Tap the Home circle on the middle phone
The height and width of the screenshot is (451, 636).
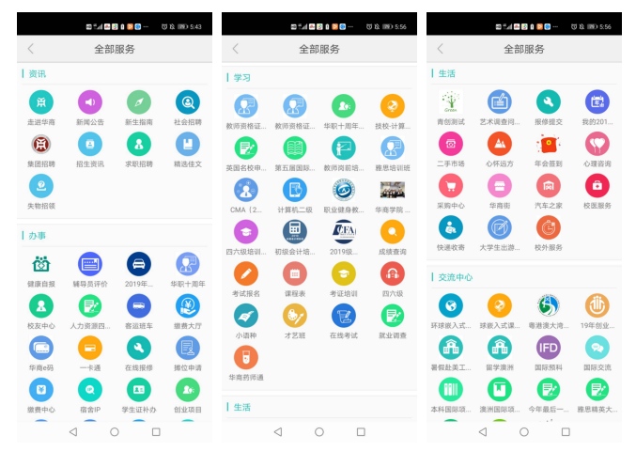pos(319,432)
